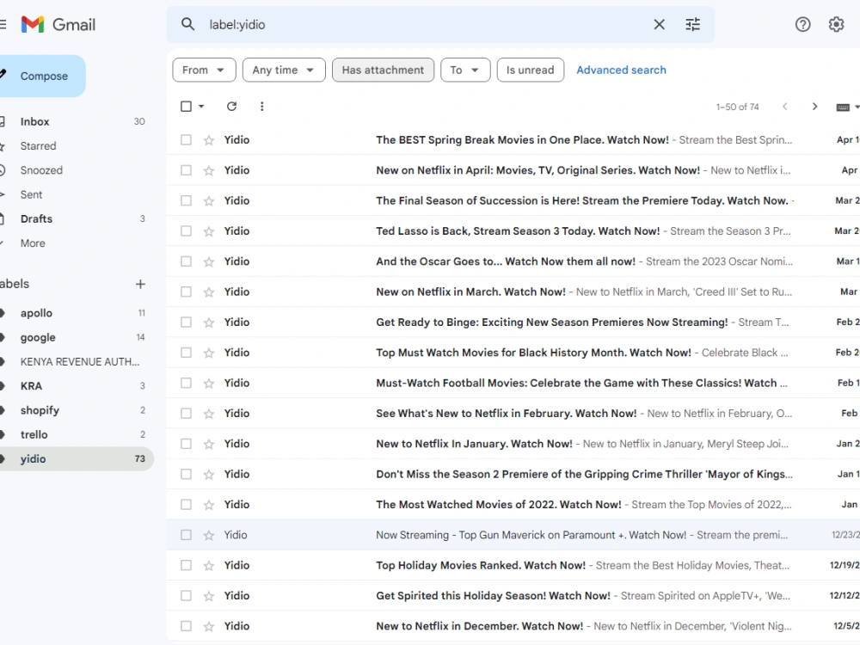
Task: Expand the More sidebar section
Action: tap(33, 243)
